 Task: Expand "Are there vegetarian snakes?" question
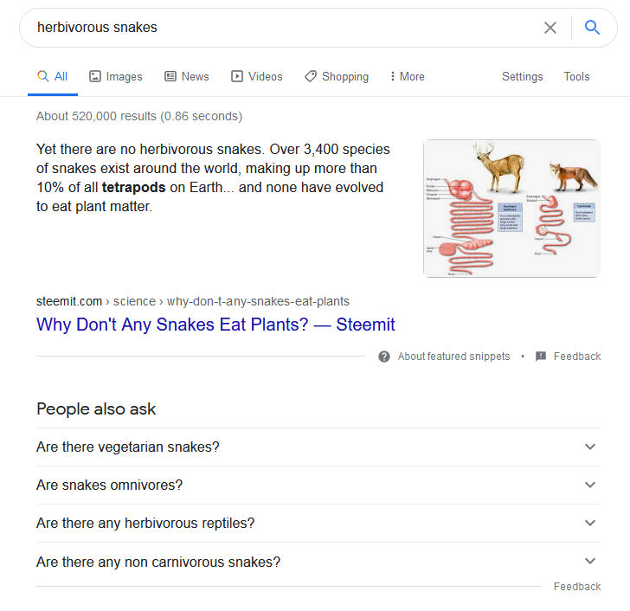point(590,447)
